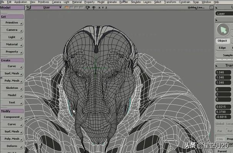Image resolution: width=233 pixels, height=153 pixels.
Task: Click the 6.3798 translation value field
Action: coord(224,112)
